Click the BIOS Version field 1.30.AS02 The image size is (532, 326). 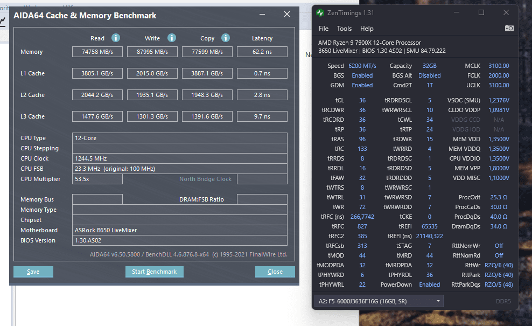(x=180, y=240)
